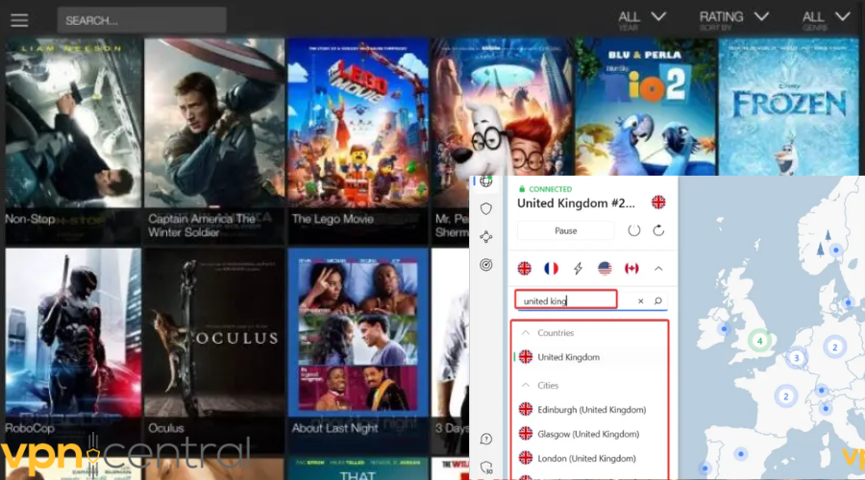Click the disconnect power icon beside Pause
This screenshot has height=480, width=865.
pyautogui.click(x=634, y=230)
